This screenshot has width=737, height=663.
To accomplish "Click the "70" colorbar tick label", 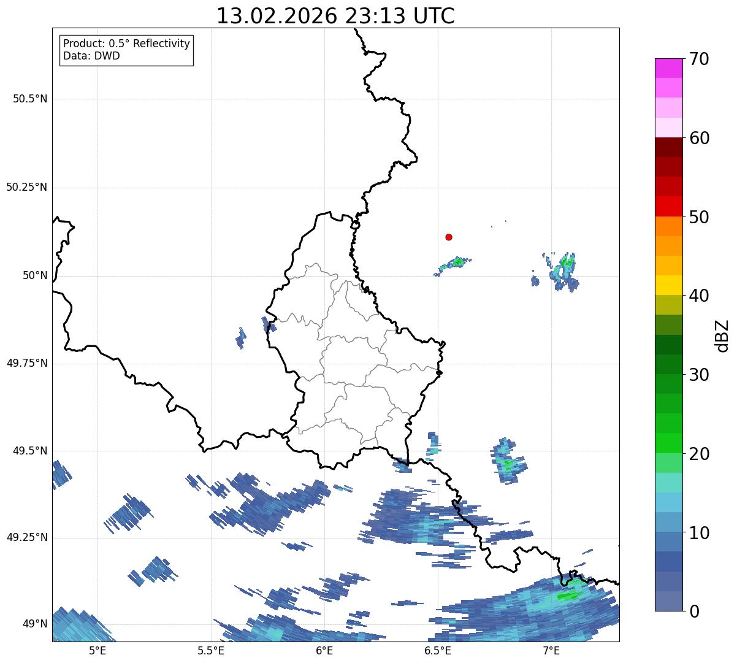I will (700, 59).
